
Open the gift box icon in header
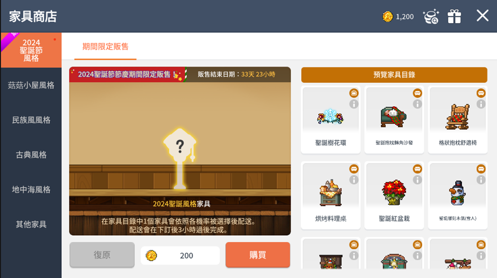pyautogui.click(x=454, y=16)
